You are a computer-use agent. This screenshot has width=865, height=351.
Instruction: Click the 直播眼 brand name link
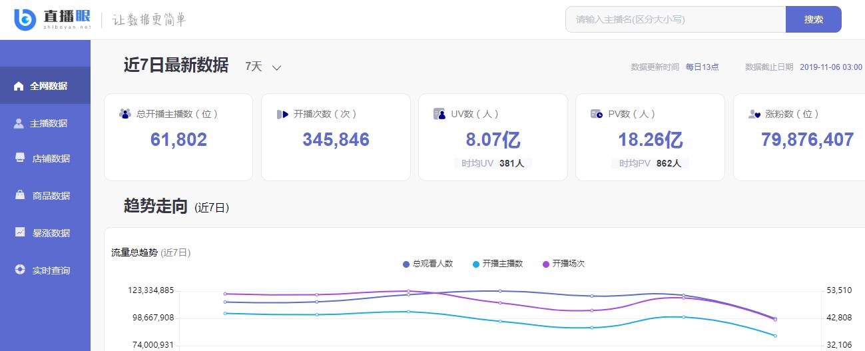pyautogui.click(x=65, y=18)
